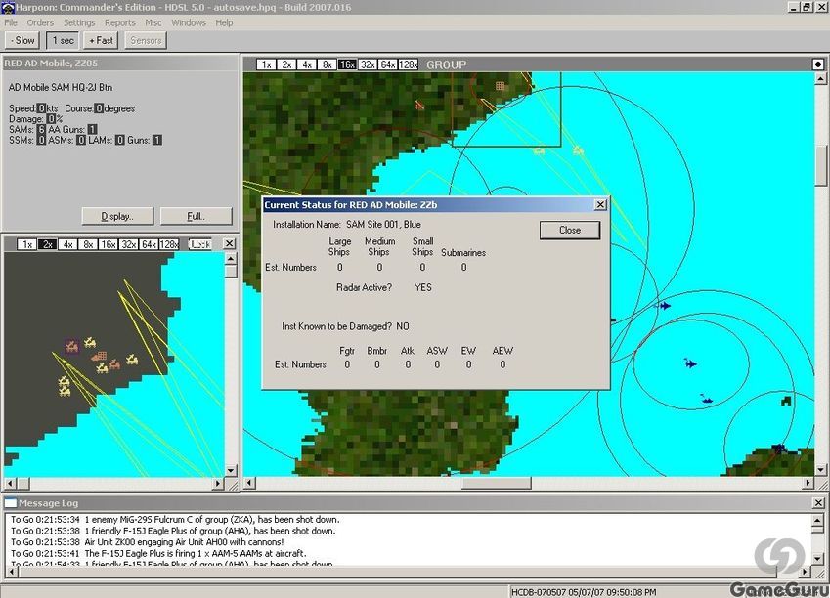Click the main map scroll-down arrow
The image size is (830, 598).
point(820,469)
